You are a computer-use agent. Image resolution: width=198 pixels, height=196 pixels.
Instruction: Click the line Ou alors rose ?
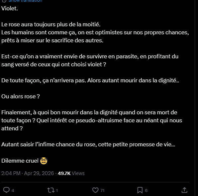tap(21, 96)
